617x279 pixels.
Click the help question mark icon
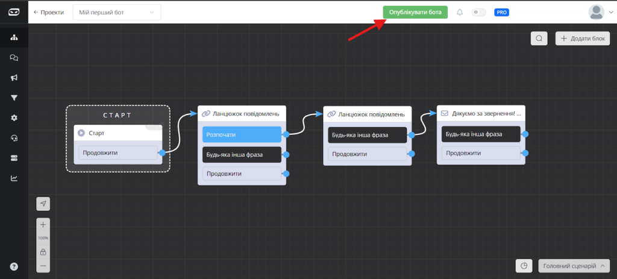(x=14, y=266)
